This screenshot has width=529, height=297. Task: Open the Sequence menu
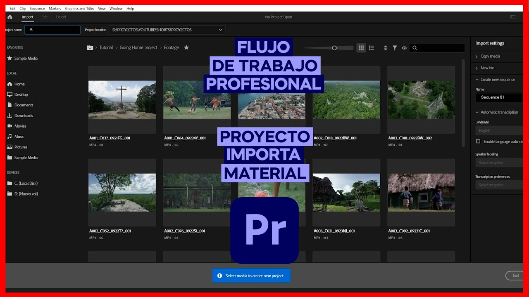37,8
